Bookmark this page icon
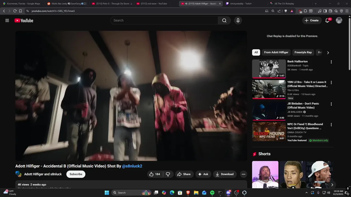Image resolution: width=351 pixels, height=197 pixels. coord(20,11)
